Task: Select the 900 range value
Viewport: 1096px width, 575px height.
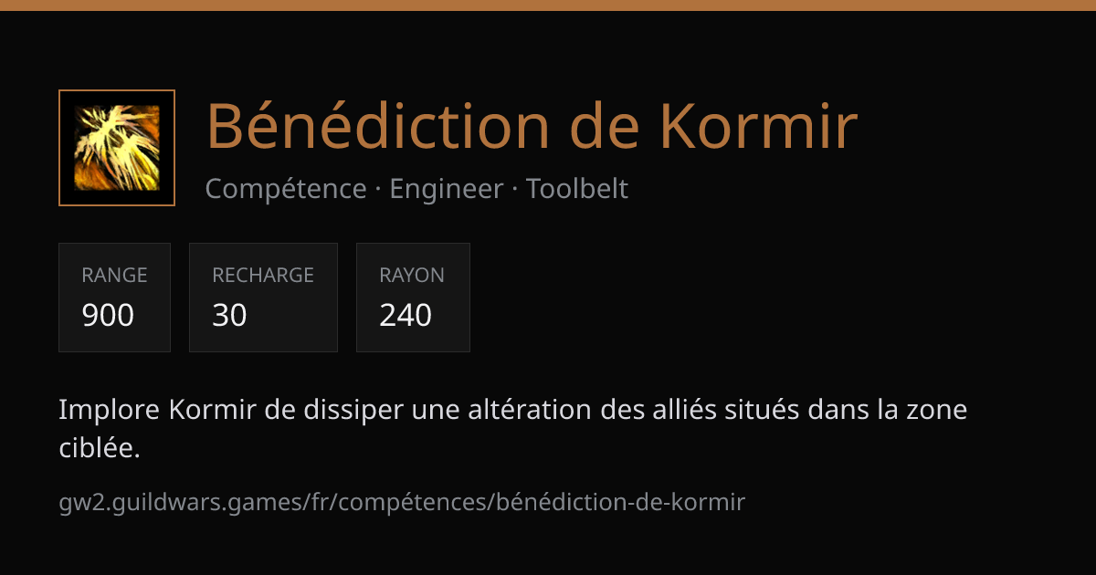Action: (108, 315)
